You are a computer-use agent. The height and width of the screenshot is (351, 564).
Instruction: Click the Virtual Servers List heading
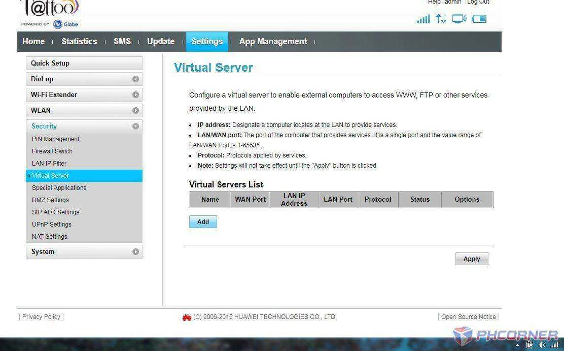point(226,184)
